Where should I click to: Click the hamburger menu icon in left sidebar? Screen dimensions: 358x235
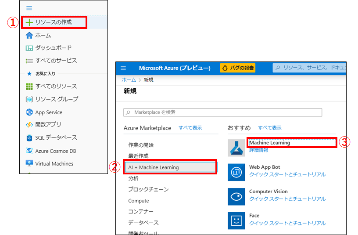(x=29, y=8)
